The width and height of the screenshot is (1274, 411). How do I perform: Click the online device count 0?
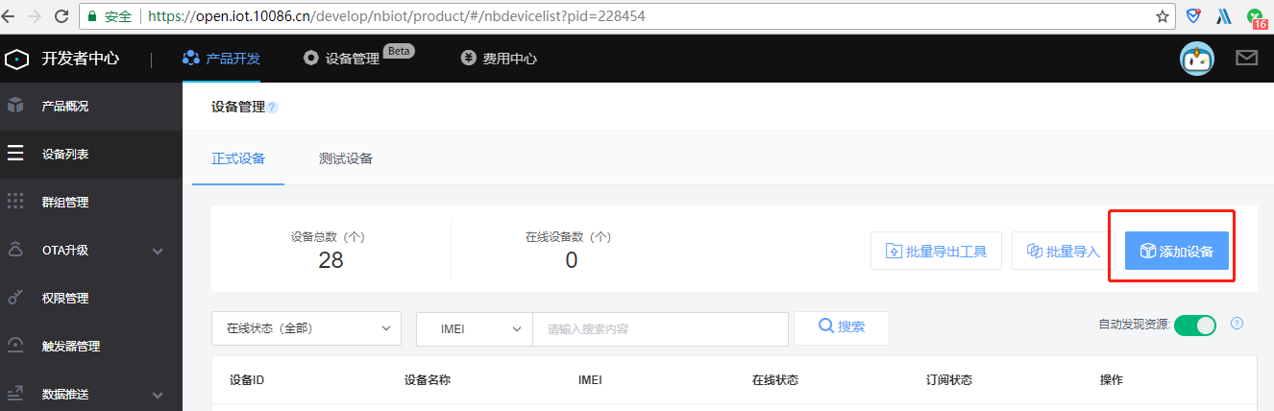[x=571, y=260]
